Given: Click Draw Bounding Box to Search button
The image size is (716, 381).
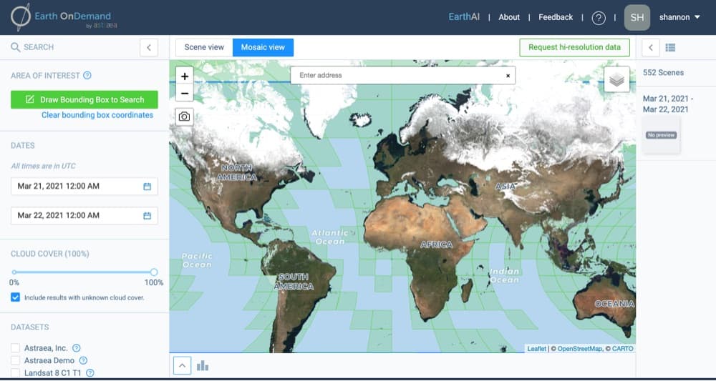Looking at the screenshot, I should point(84,100).
